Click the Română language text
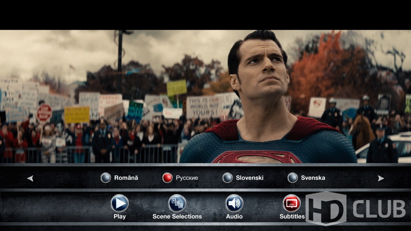This screenshot has width=411, height=231. click(x=126, y=178)
